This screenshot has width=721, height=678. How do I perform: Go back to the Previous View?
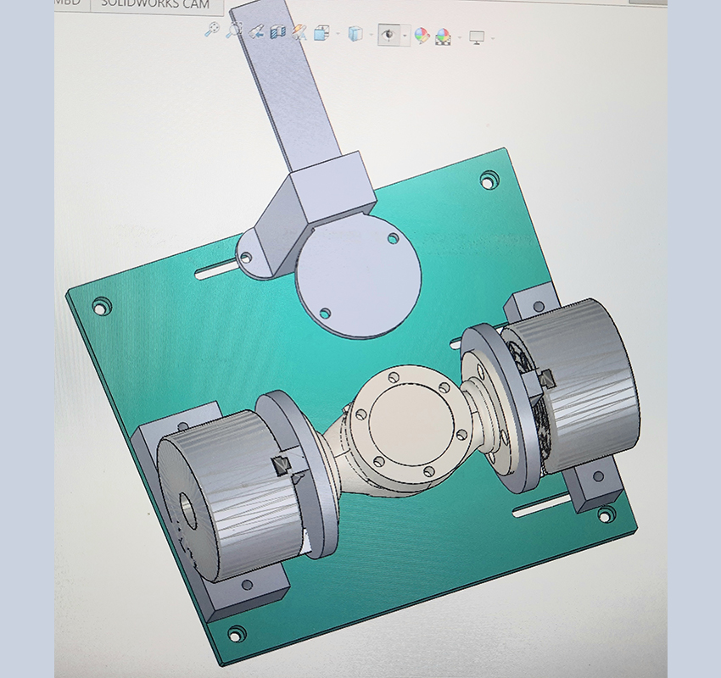[x=255, y=33]
